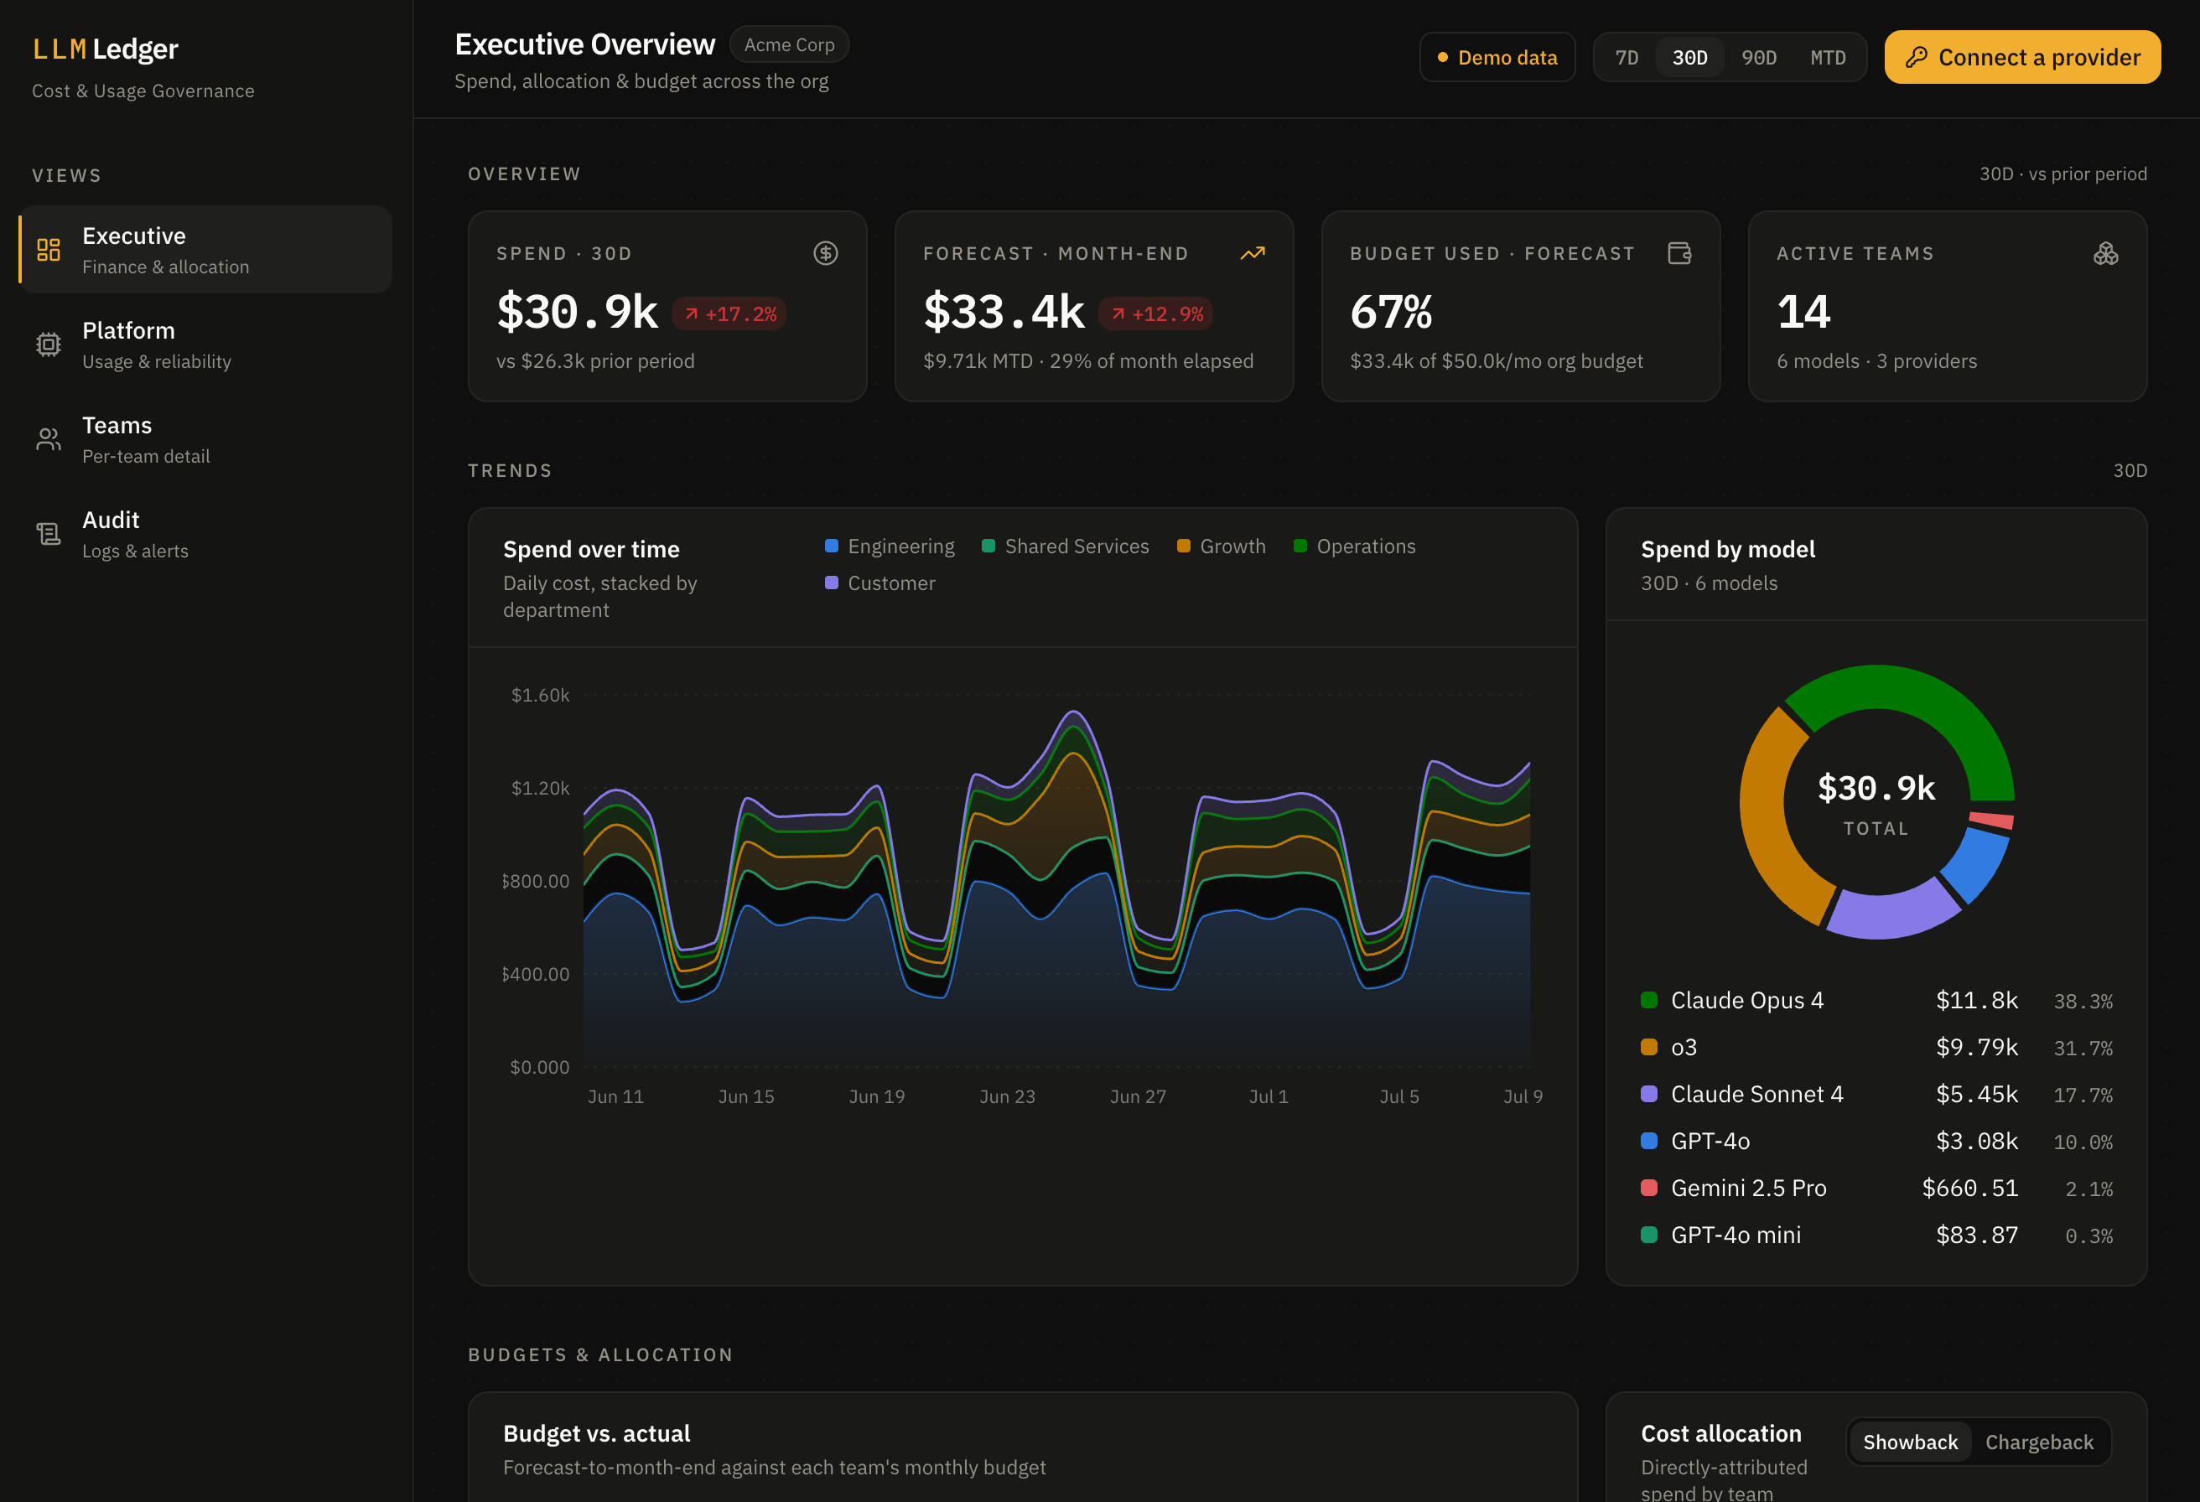Click the Active Teams count 14
This screenshot has height=1502, width=2200.
point(1803,313)
